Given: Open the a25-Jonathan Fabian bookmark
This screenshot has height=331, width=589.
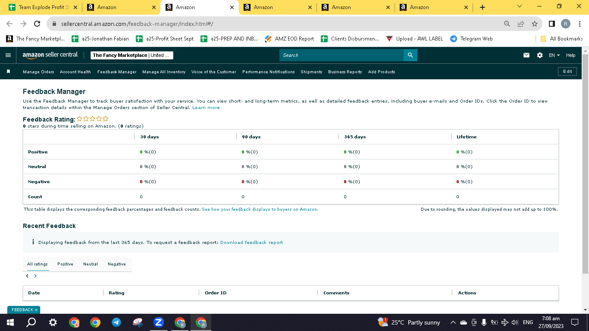Looking at the screenshot, I should 100,39.
